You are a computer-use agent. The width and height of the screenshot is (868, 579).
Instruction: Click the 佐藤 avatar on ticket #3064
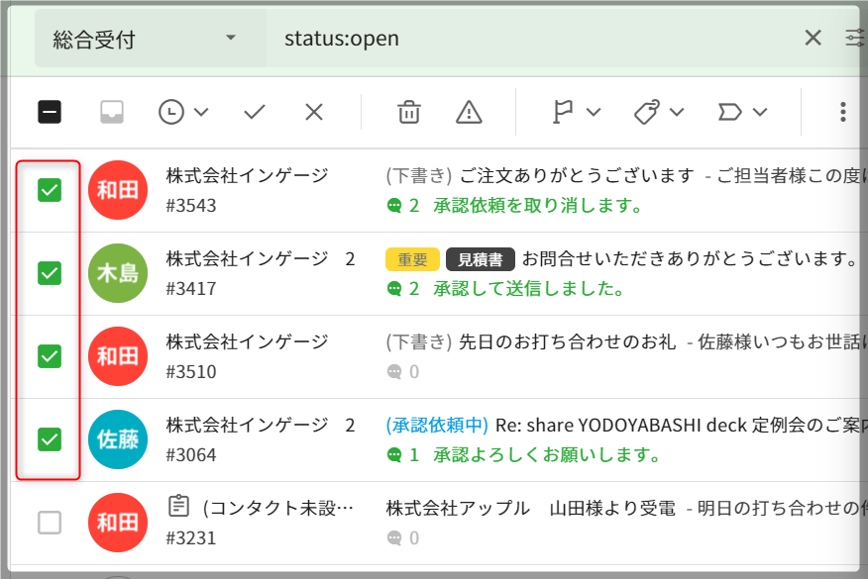pos(118,439)
